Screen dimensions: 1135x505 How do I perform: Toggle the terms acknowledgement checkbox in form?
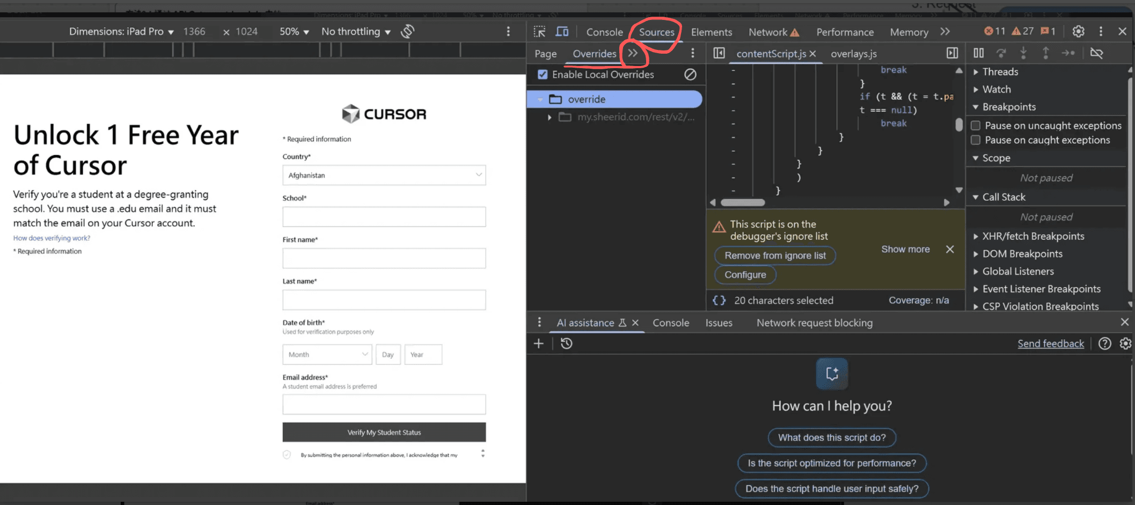[287, 455]
